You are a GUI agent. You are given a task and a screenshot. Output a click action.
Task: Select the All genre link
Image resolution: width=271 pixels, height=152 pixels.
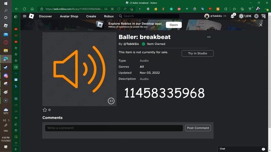click(142, 67)
